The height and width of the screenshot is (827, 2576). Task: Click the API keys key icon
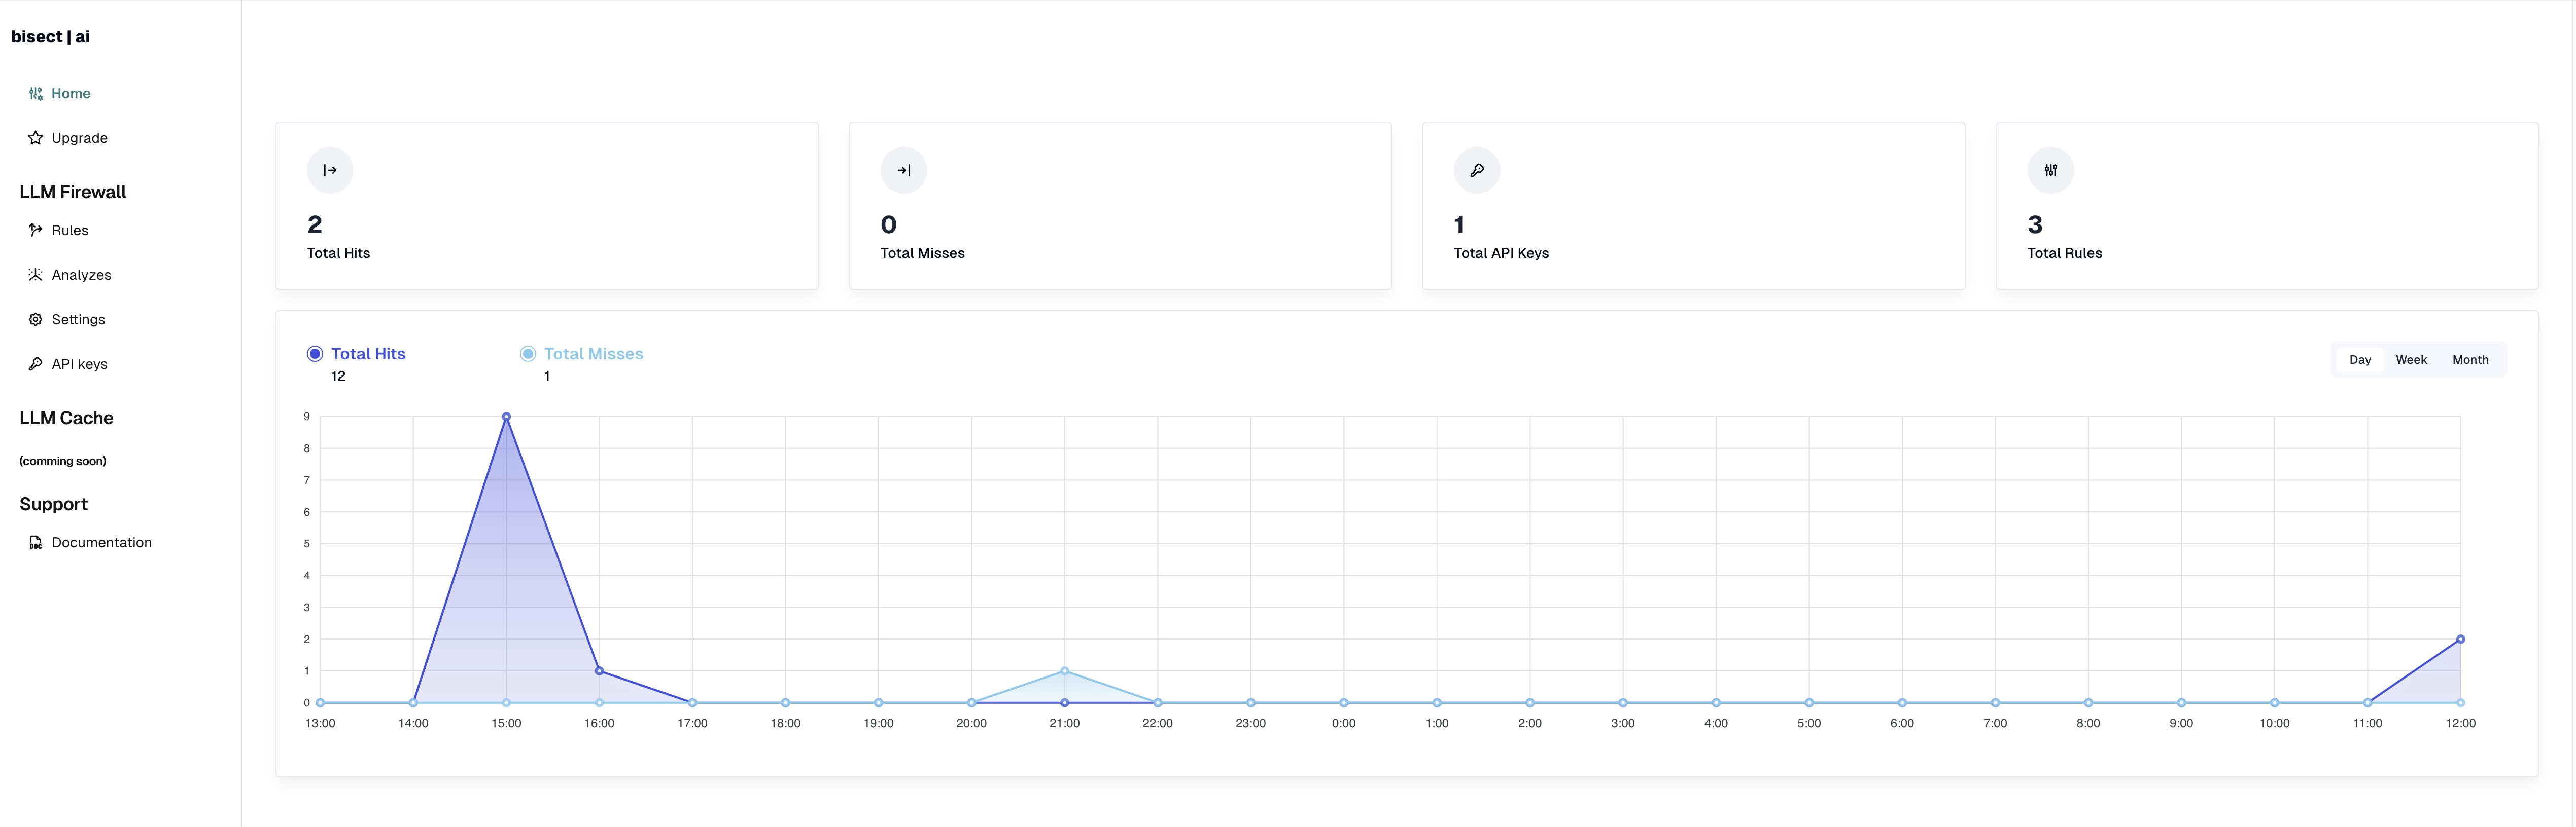pyautogui.click(x=36, y=364)
